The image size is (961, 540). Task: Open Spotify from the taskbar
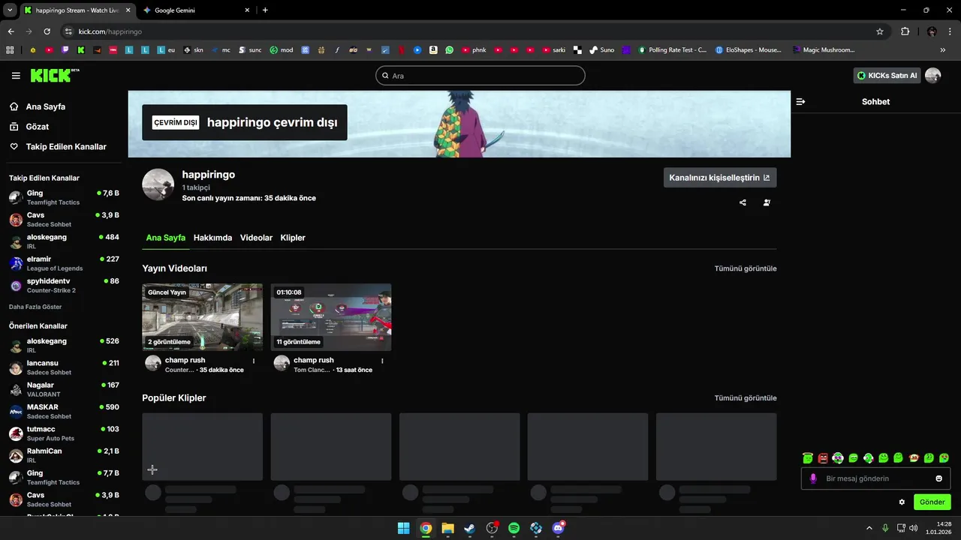pos(514,528)
